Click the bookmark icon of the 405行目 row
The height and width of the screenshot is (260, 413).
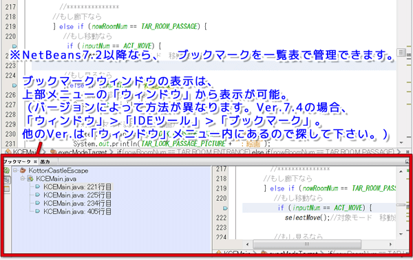tap(38, 211)
